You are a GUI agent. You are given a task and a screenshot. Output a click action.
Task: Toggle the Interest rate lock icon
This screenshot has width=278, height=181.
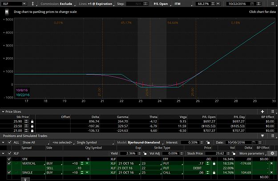pyautogui.click(x=208, y=142)
